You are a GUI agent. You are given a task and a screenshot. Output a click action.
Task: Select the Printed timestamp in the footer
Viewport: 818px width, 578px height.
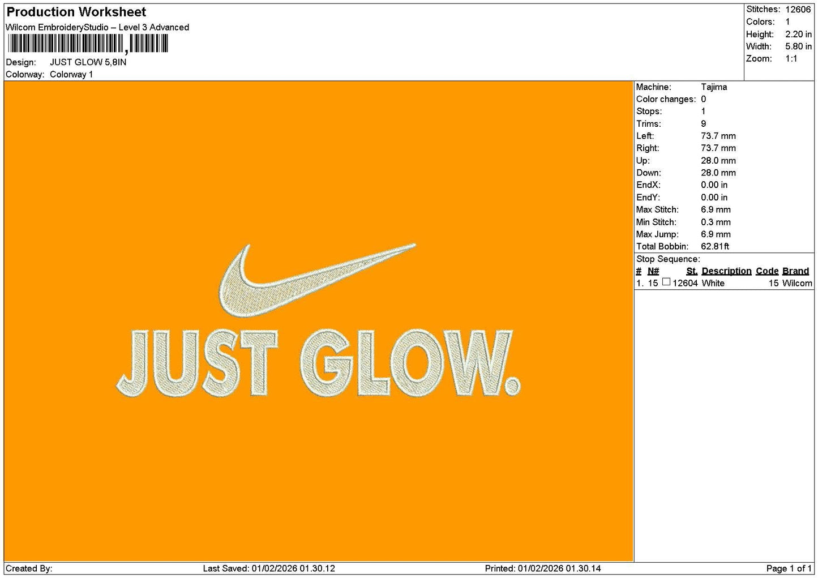543,568
